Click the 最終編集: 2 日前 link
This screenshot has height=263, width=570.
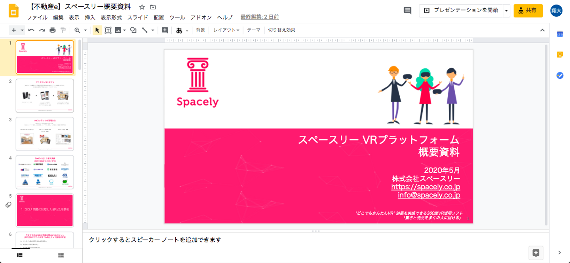[x=260, y=17]
